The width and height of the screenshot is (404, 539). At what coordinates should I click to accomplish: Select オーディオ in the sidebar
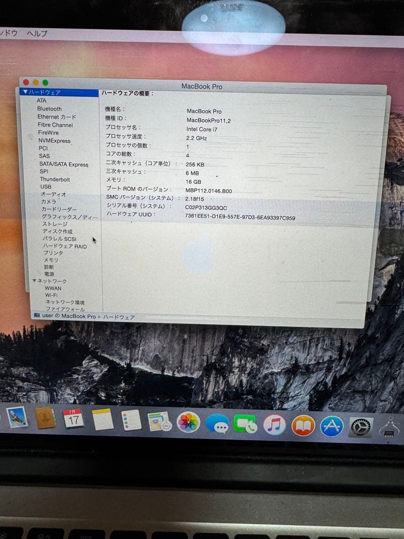click(x=53, y=194)
